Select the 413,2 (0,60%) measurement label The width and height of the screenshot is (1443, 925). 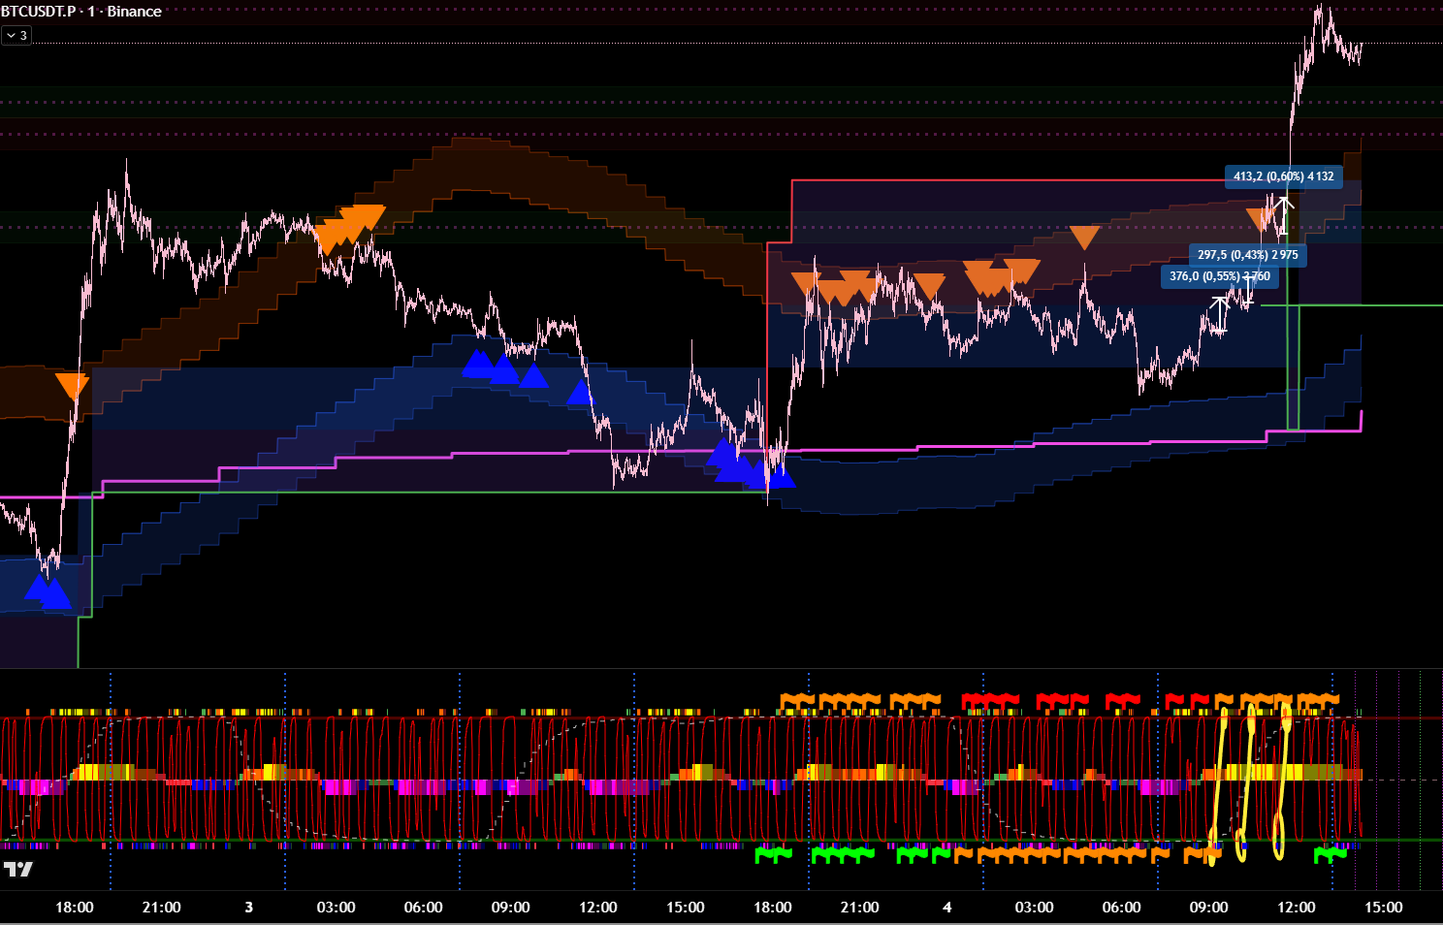pyautogui.click(x=1284, y=176)
